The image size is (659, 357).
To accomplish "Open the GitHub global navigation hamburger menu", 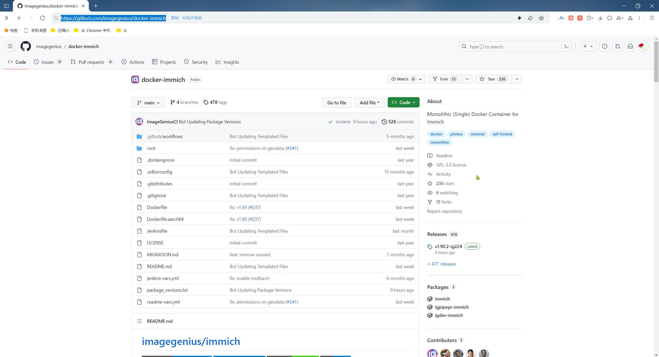I will pyautogui.click(x=10, y=46).
